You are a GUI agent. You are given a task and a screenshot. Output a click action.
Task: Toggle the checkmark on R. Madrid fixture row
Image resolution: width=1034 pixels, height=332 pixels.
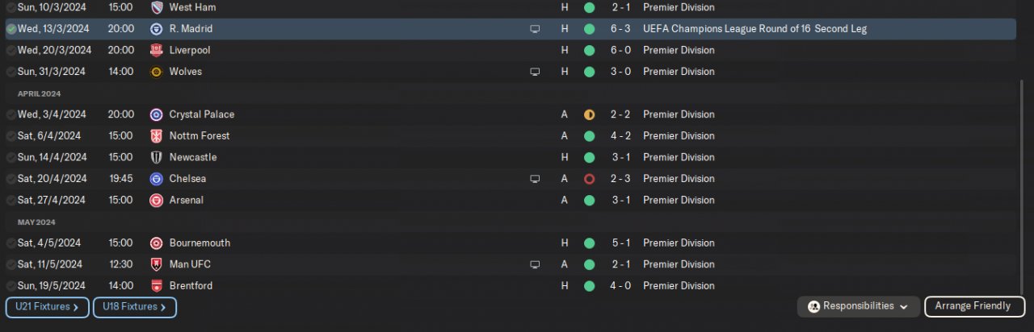[11, 29]
